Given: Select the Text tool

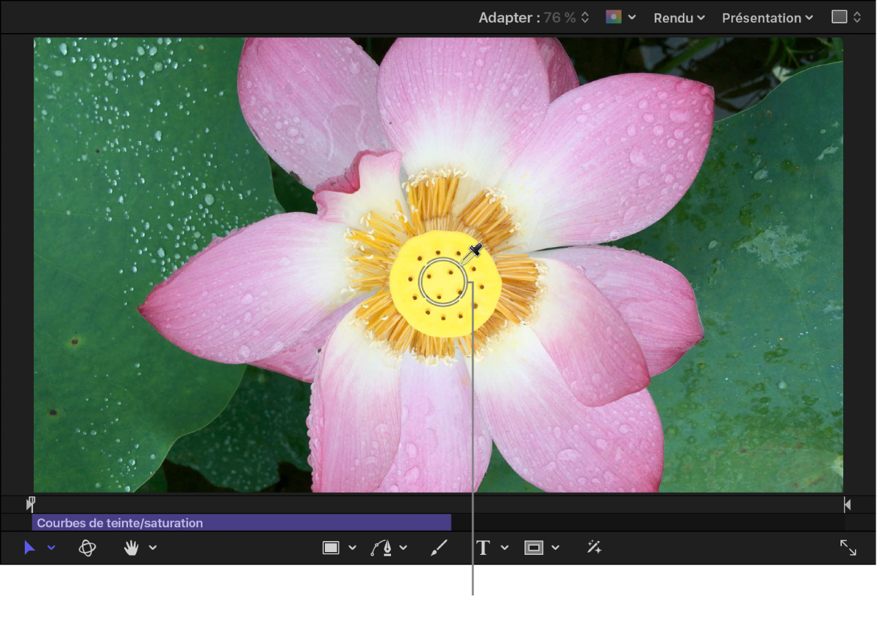Looking at the screenshot, I should (x=483, y=548).
